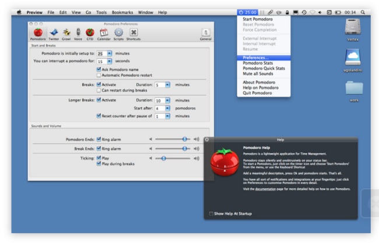379x243 pixels.
Task: Open the Calendar preferences pane
Action: pyautogui.click(x=104, y=33)
